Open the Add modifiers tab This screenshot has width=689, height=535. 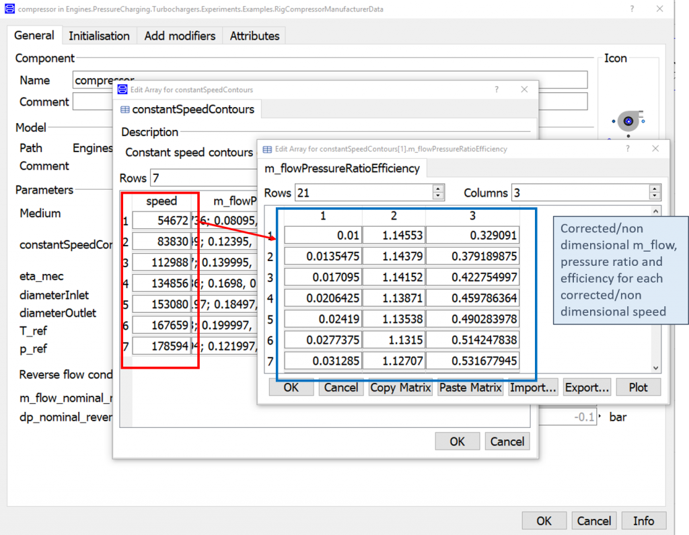(180, 36)
